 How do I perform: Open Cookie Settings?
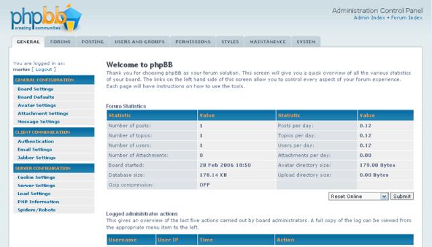click(x=36, y=178)
